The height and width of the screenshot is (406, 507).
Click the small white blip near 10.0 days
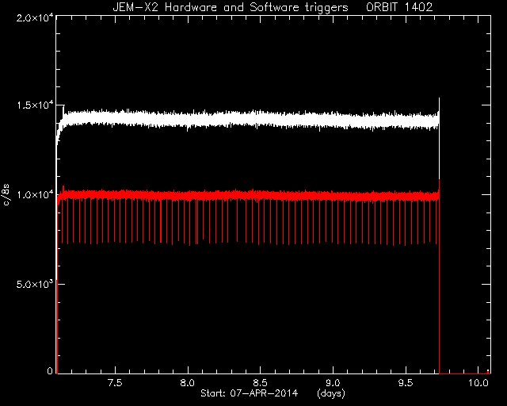coord(488,371)
